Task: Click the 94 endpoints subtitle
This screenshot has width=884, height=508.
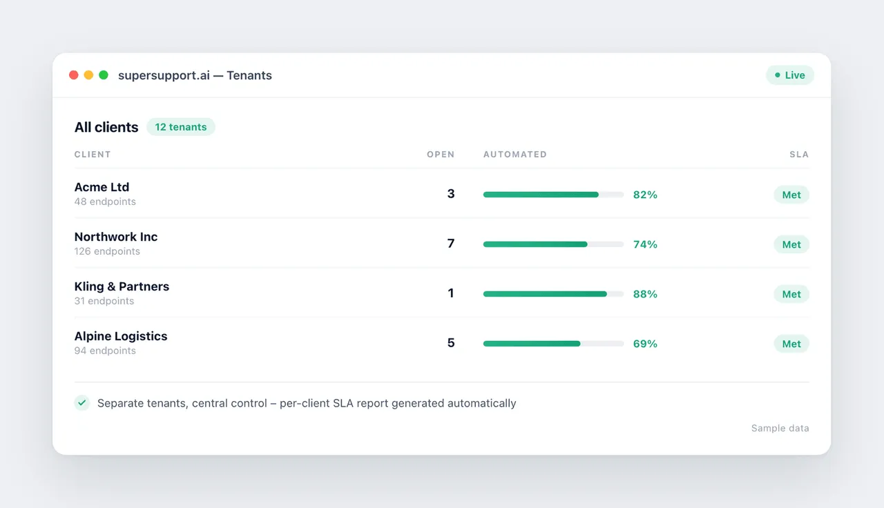Action: tap(105, 351)
